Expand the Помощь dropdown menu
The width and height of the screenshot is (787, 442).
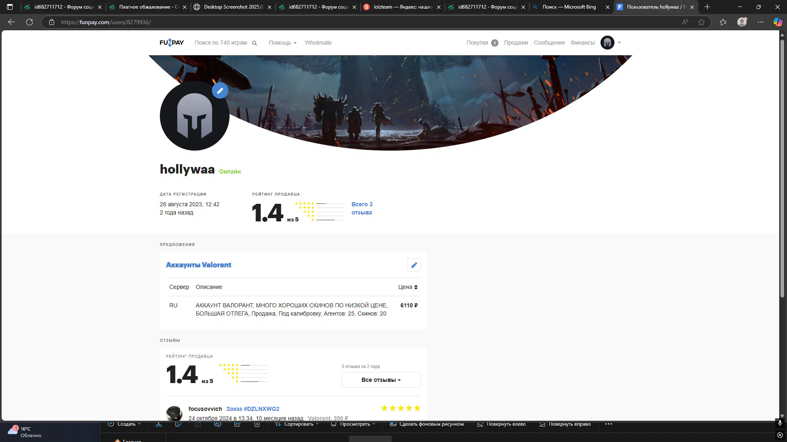click(282, 43)
